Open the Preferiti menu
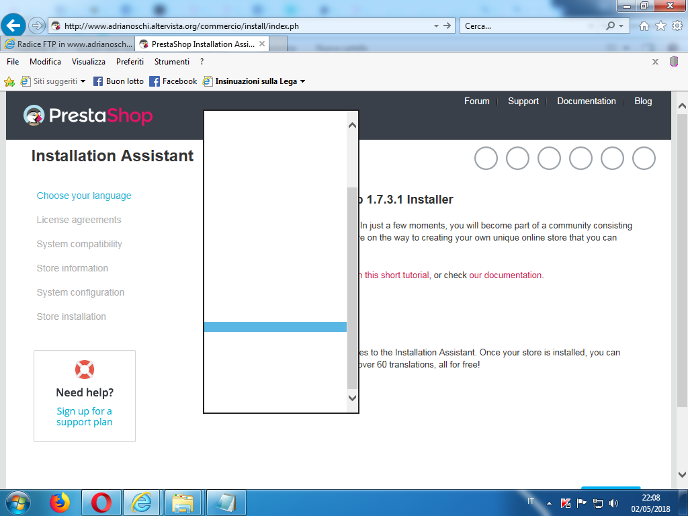Image resolution: width=688 pixels, height=516 pixels. click(x=130, y=61)
